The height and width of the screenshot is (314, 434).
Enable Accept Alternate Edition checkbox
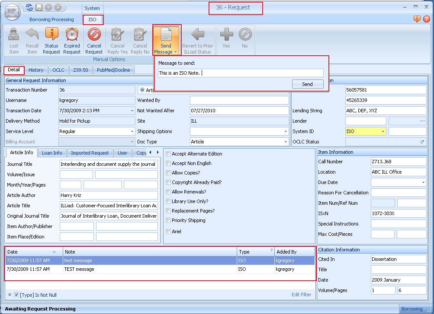coord(169,154)
